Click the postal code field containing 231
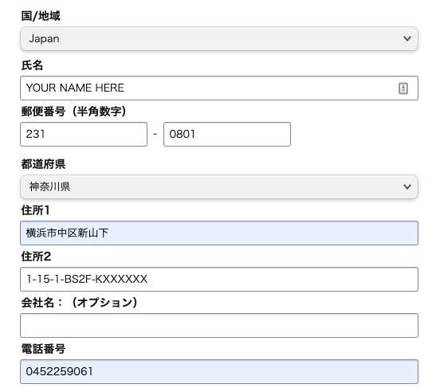This screenshot has width=440, height=388. 84,134
